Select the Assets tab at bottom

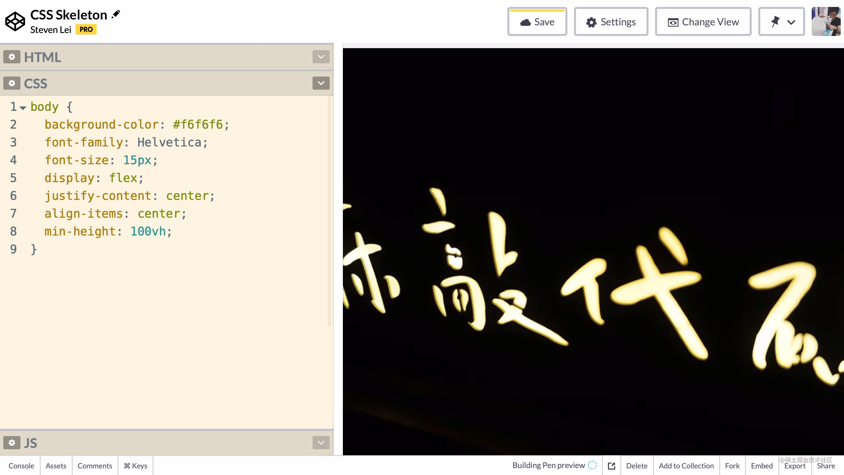(56, 466)
